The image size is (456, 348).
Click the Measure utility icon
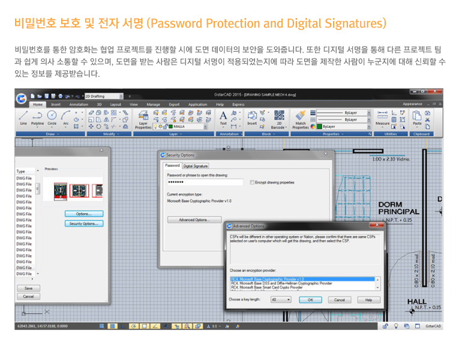click(x=382, y=118)
